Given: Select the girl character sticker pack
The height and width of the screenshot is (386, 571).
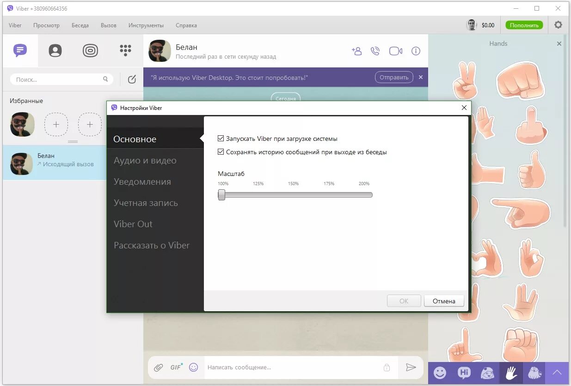Looking at the screenshot, I should coord(487,373).
